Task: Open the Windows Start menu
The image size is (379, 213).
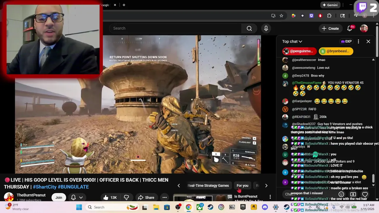Action: (79, 207)
